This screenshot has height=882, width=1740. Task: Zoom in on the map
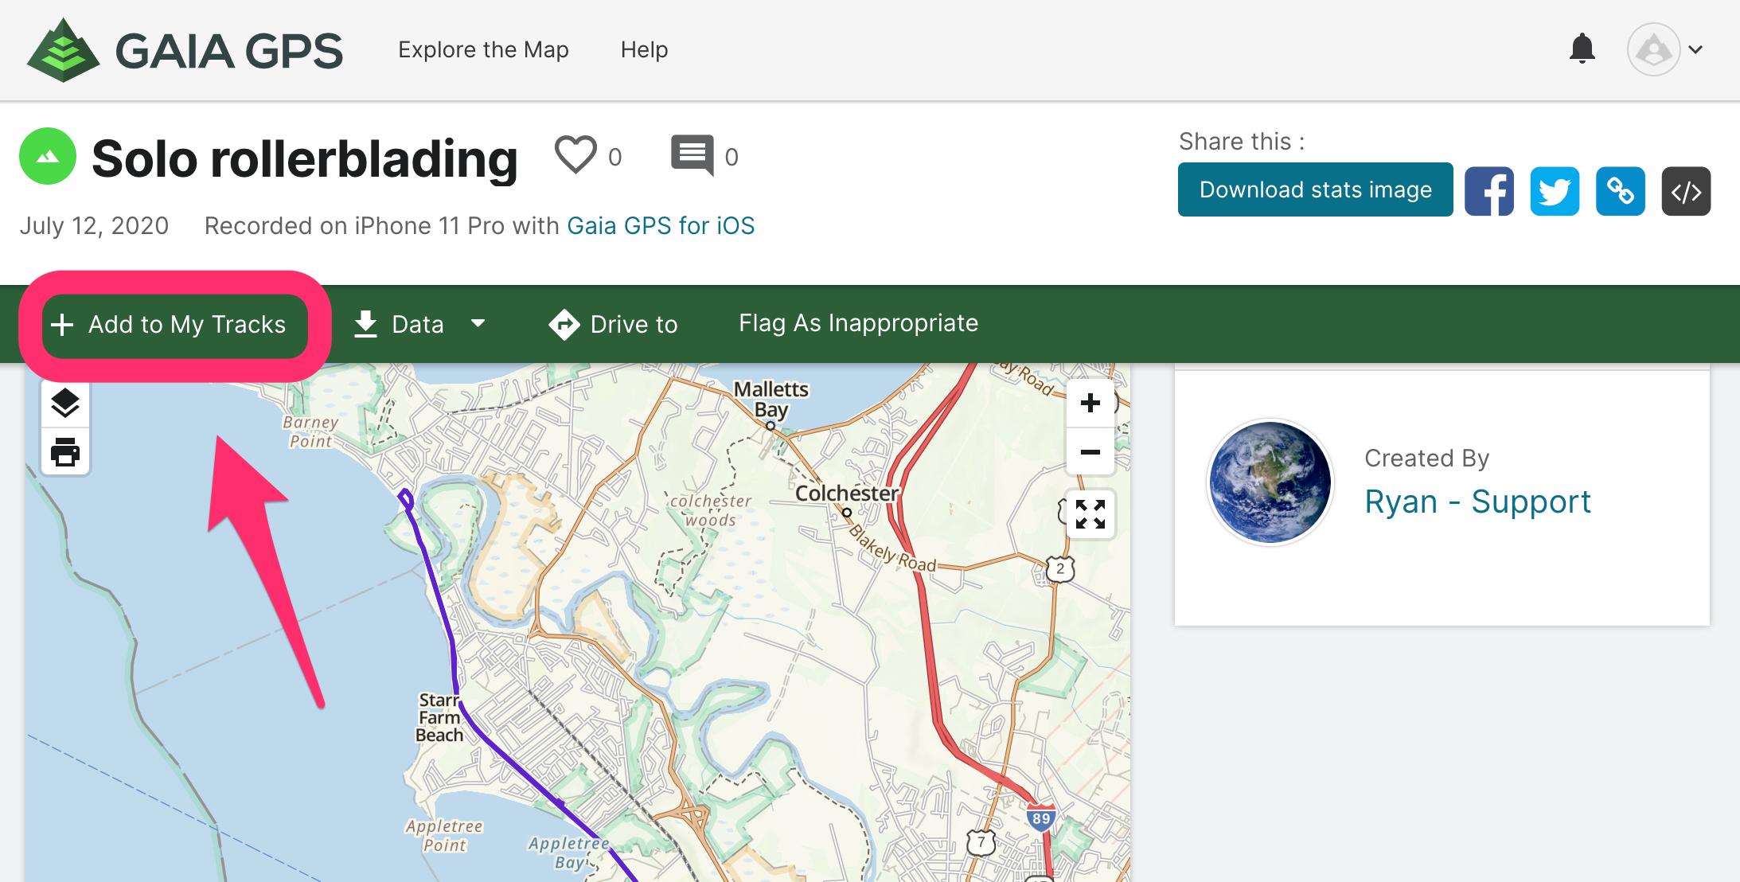[1090, 403]
